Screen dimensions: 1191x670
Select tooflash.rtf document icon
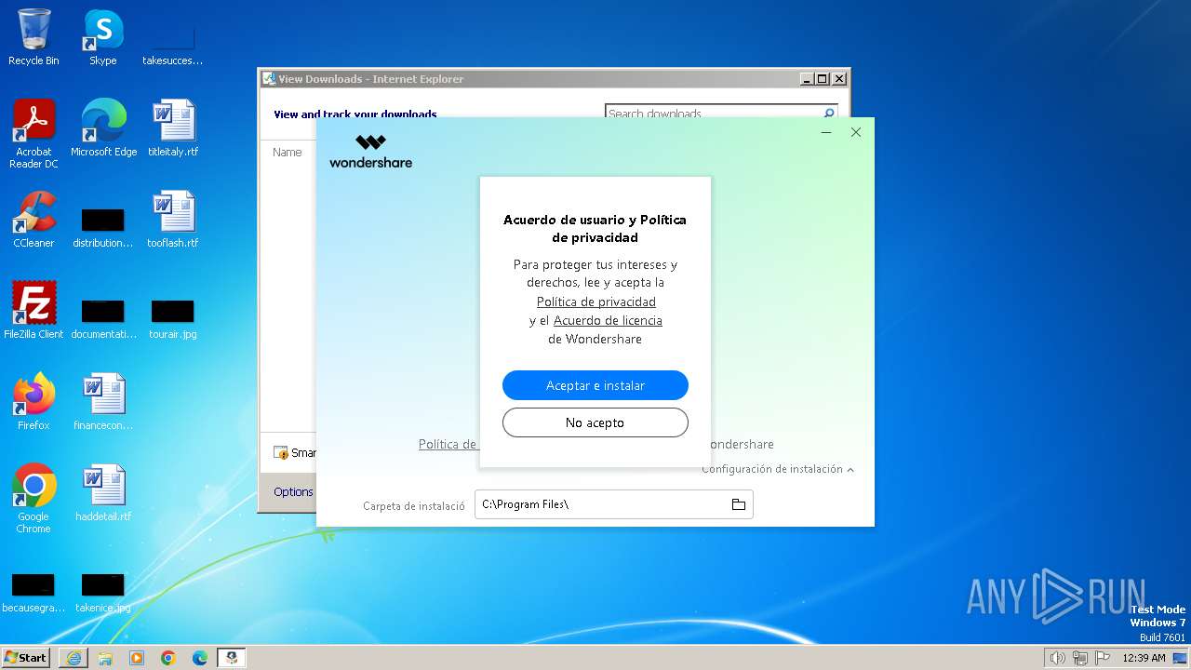point(173,220)
